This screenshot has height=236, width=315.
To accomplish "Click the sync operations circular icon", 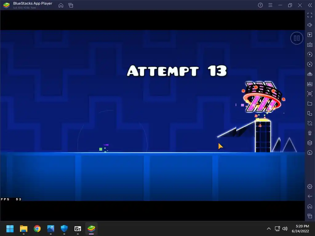I will coord(310,64).
